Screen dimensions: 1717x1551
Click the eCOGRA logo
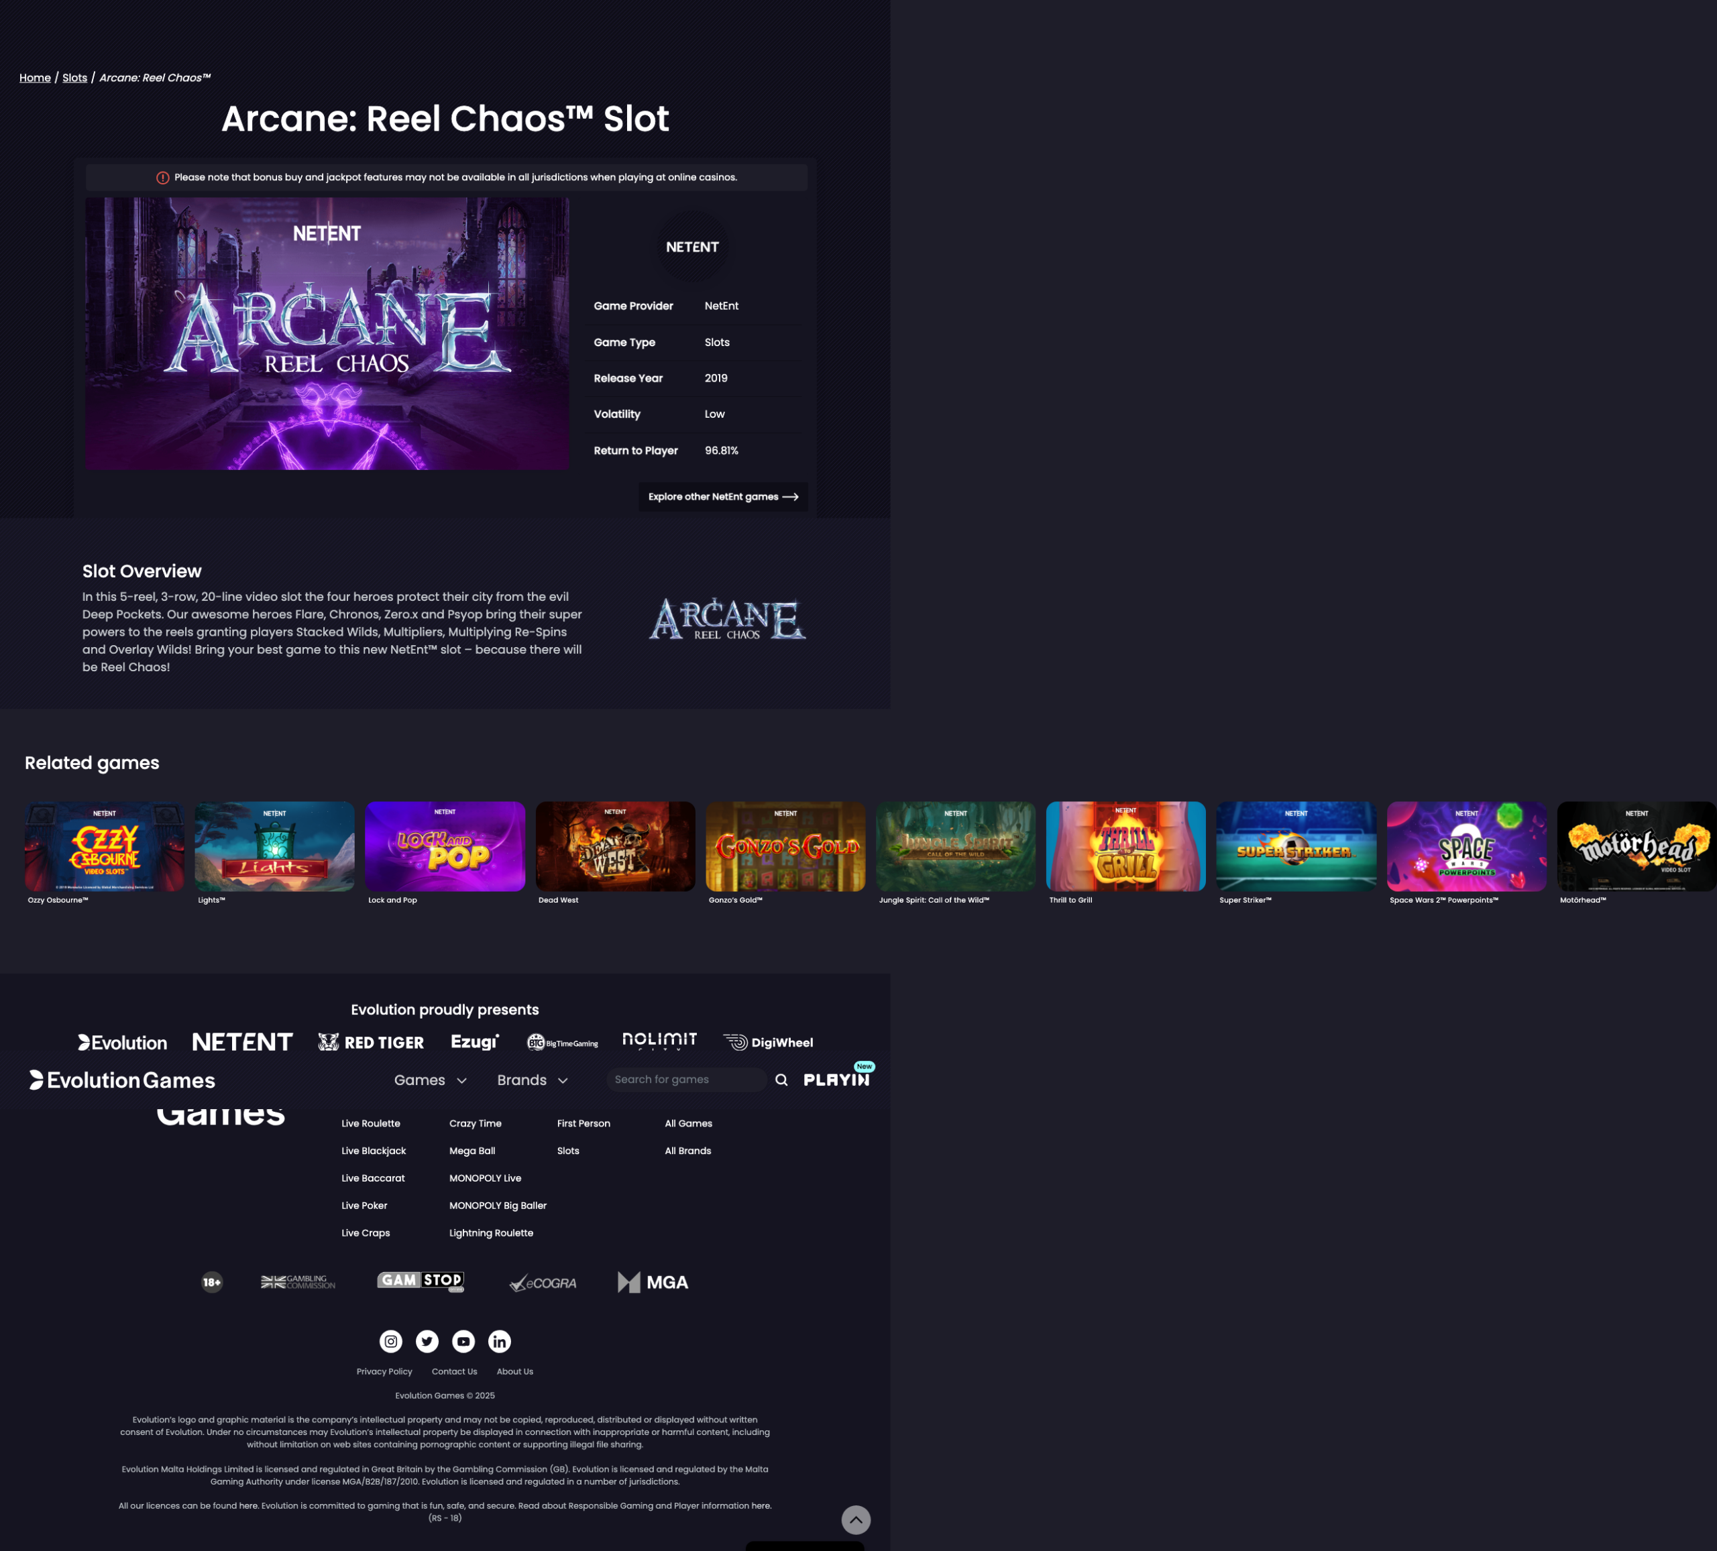543,1283
